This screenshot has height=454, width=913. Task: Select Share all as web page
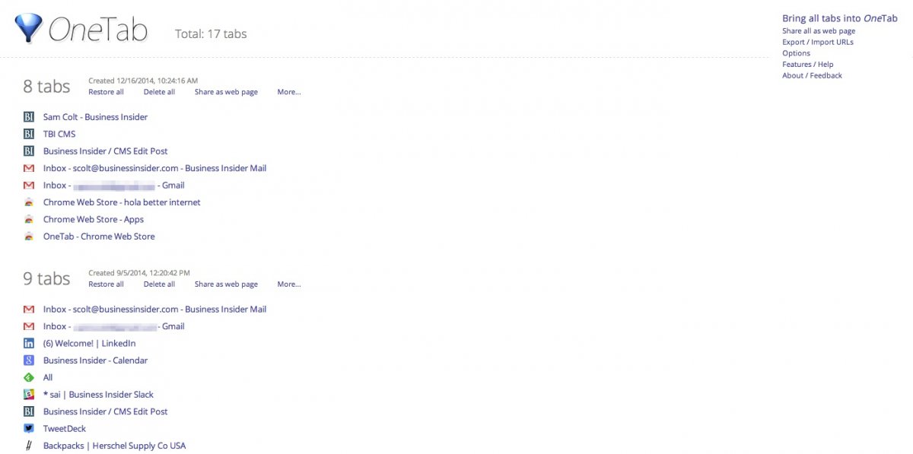click(819, 31)
